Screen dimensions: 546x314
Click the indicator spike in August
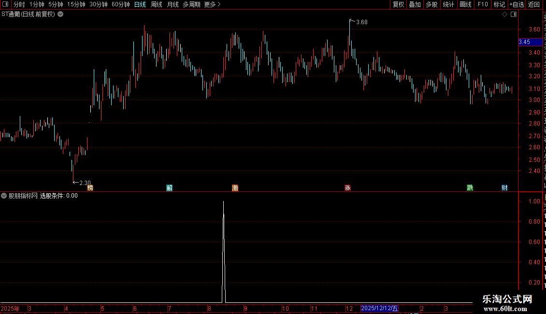tap(224, 251)
